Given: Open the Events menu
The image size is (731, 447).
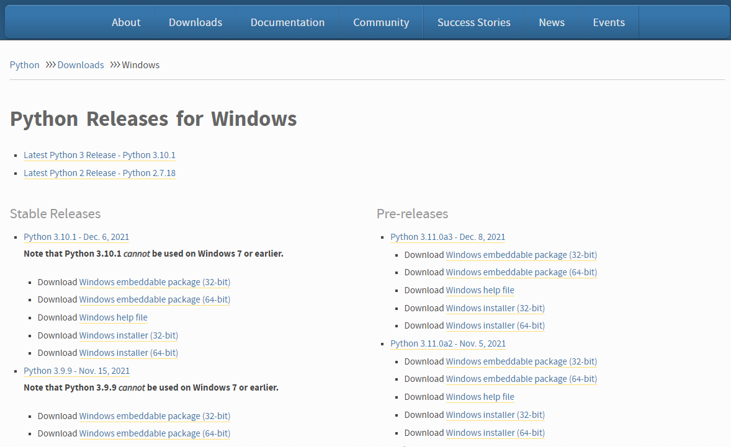Looking at the screenshot, I should click(608, 22).
